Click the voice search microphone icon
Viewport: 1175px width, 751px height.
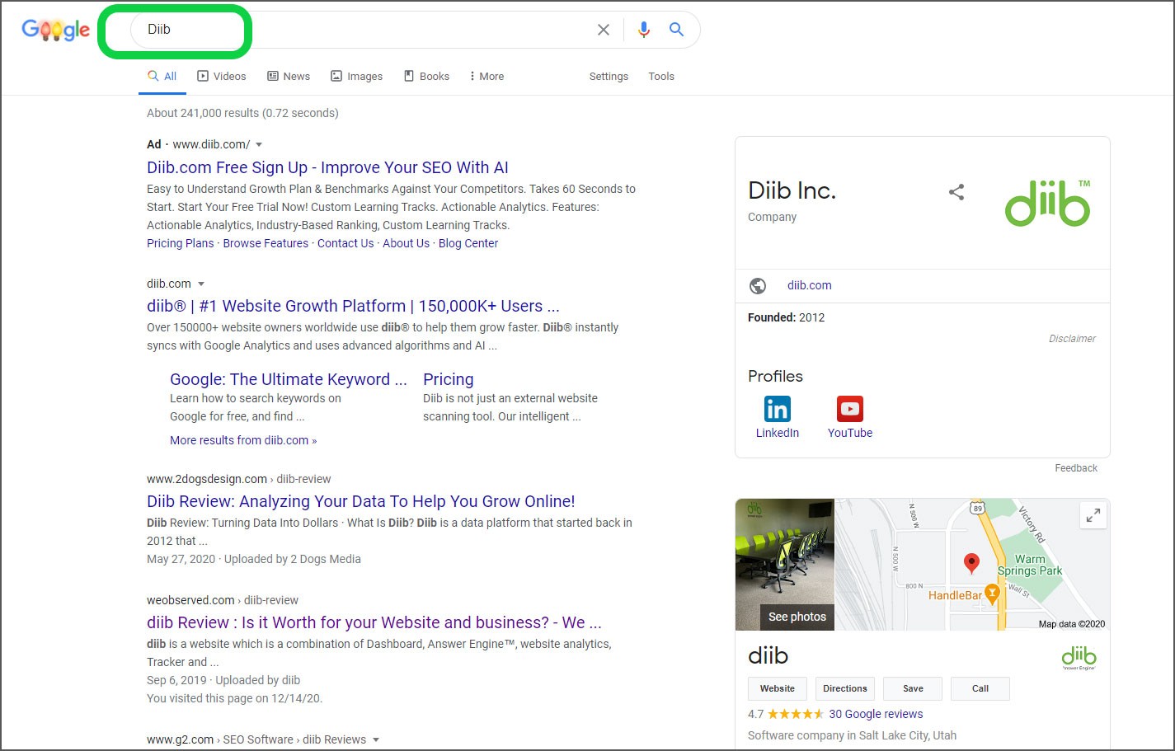(x=644, y=30)
